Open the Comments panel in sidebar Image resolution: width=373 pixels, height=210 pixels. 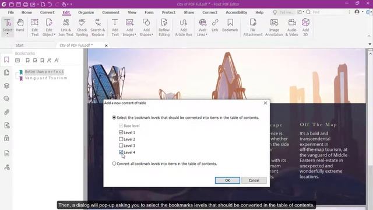pyautogui.click(x=6, y=99)
